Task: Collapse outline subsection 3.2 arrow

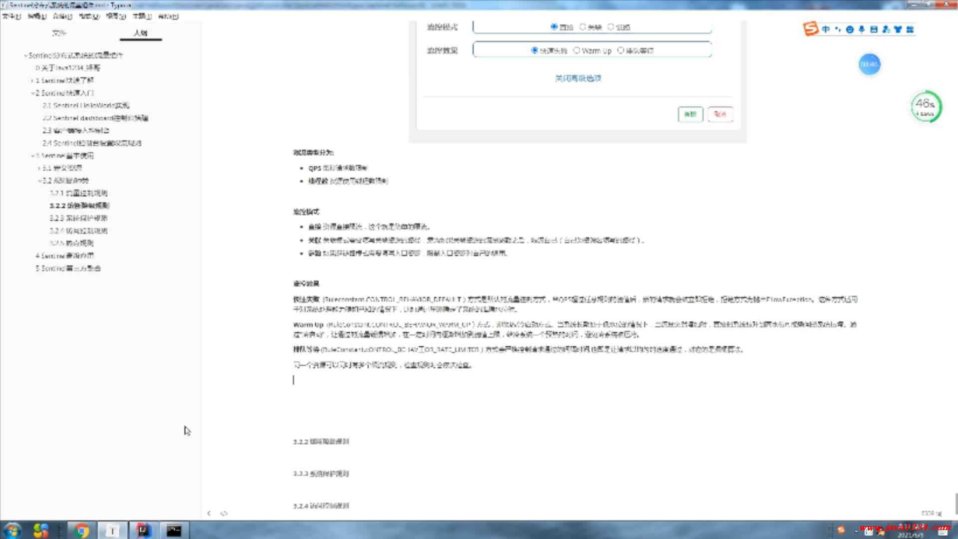Action: 39,181
